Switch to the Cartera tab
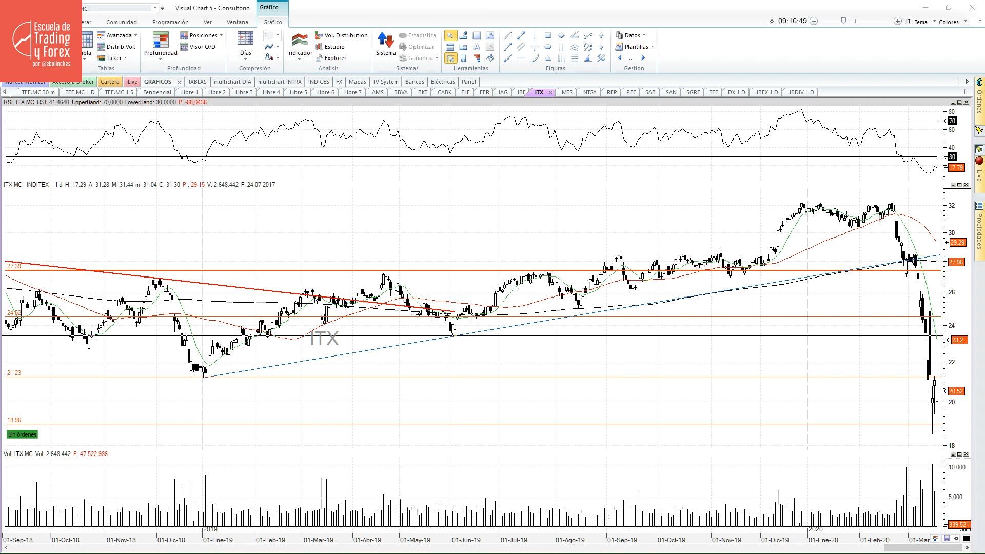The image size is (985, 554). [x=110, y=82]
